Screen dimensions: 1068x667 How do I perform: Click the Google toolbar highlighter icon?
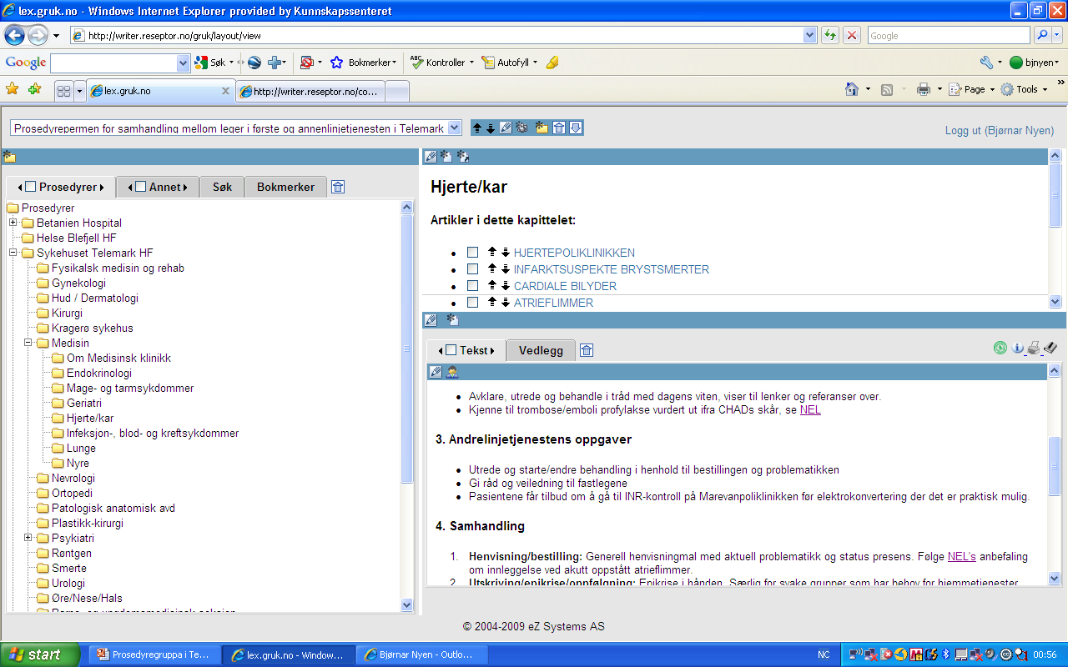[x=552, y=63]
